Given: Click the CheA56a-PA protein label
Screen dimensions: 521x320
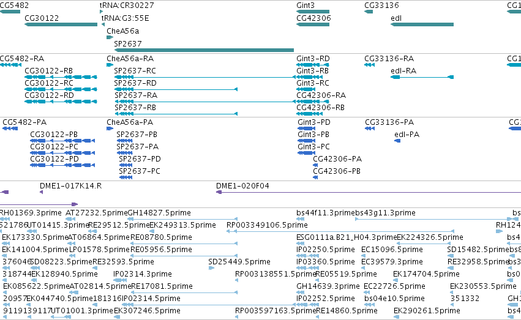Looking at the screenshot, I should point(130,122).
